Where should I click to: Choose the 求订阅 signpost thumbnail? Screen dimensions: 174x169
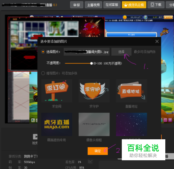click(57, 91)
